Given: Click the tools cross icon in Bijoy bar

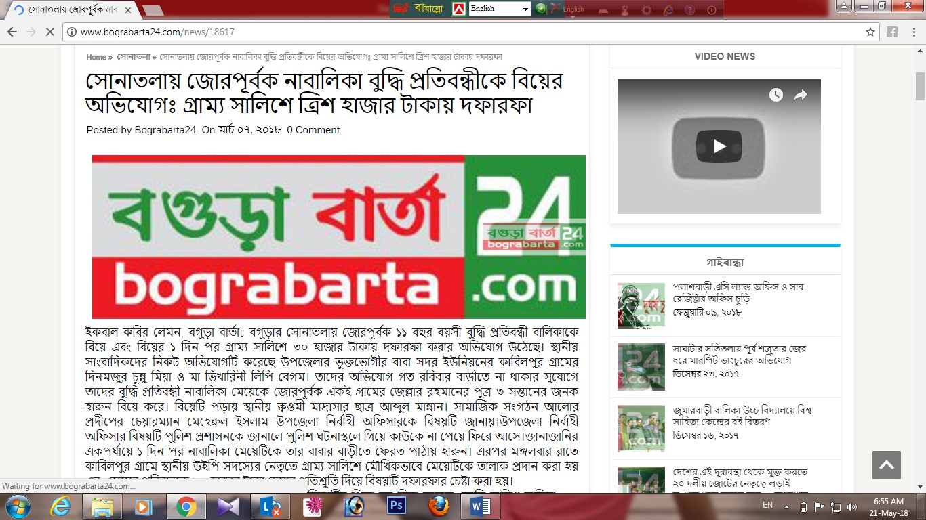Looking at the screenshot, I should (x=556, y=8).
